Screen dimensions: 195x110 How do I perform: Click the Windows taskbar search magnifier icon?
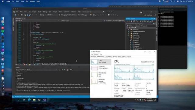pyautogui.click(x=19, y=100)
